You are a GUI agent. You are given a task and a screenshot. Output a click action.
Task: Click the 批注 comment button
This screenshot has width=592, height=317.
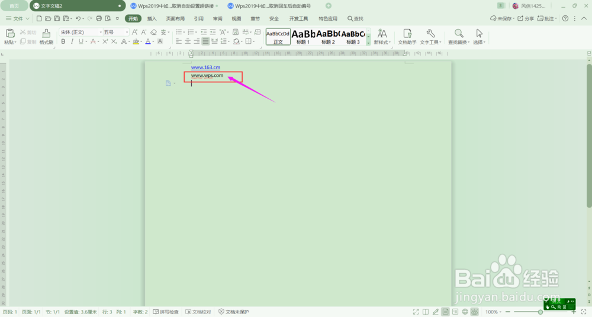pos(547,18)
